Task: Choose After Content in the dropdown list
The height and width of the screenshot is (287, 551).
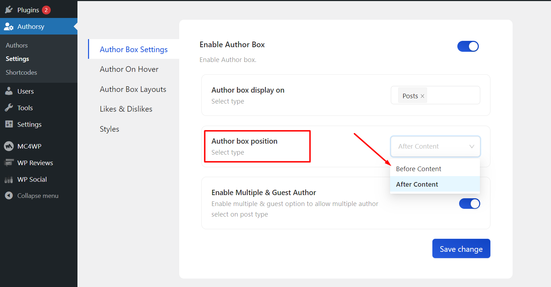Action: pyautogui.click(x=417, y=184)
